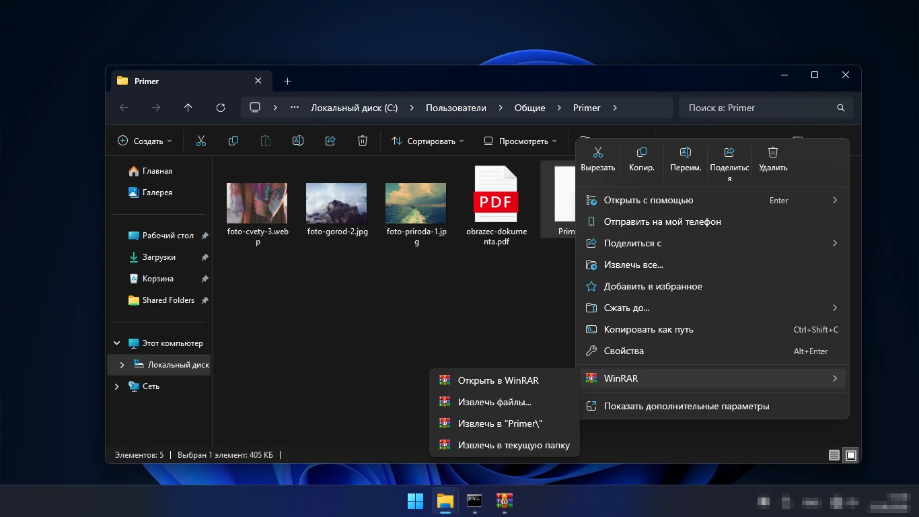
Task: Click chevron after Локальный диск (C:) breadcrumb
Action: click(411, 108)
